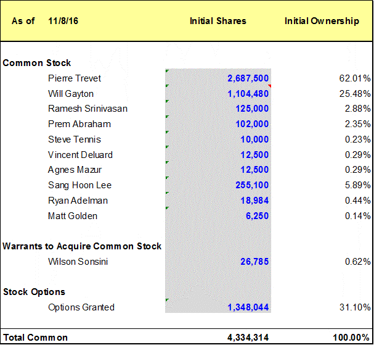The height and width of the screenshot is (345, 374).
Task: Click the Stock Options section heading
Action: point(34,292)
